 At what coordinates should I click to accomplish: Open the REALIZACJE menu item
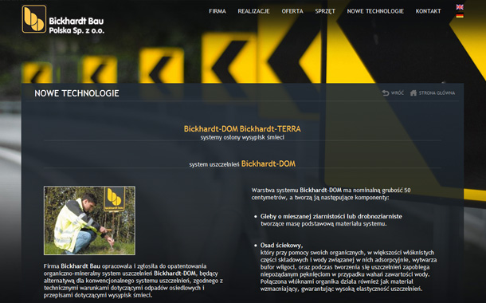[x=253, y=11]
